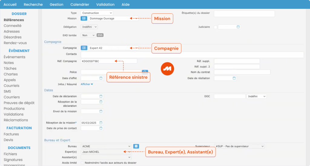The height and width of the screenshot is (166, 310).
Task: Open the Calendrier menu
Action: tap(80, 4)
